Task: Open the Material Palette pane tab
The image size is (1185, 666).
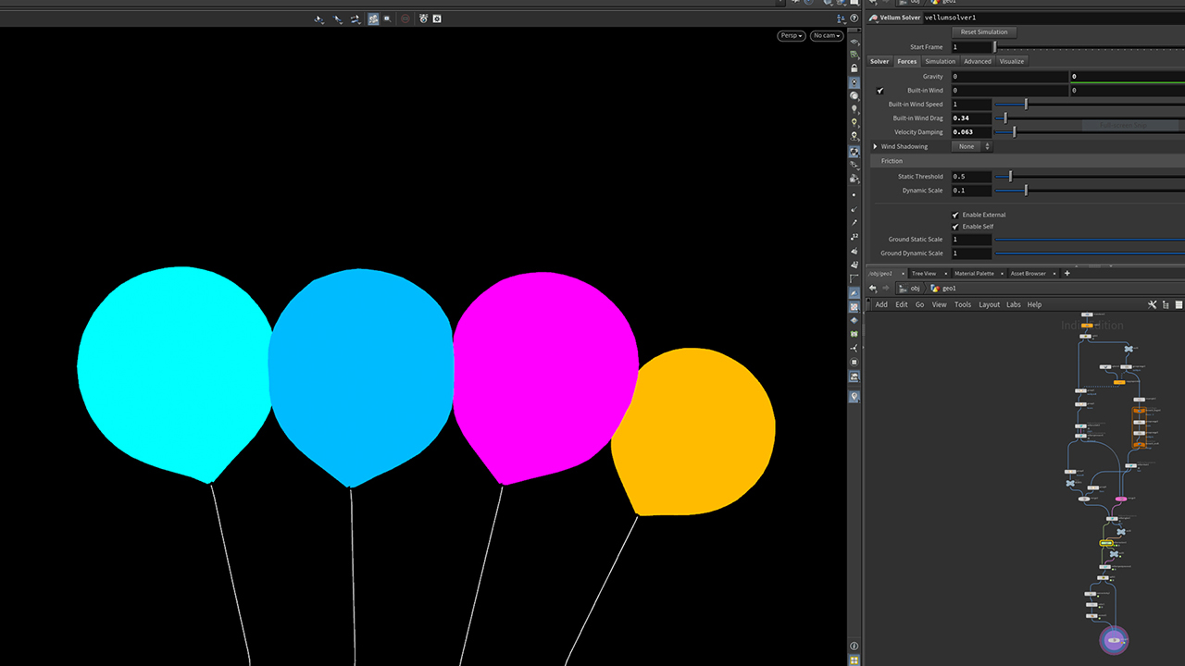Action: click(974, 273)
